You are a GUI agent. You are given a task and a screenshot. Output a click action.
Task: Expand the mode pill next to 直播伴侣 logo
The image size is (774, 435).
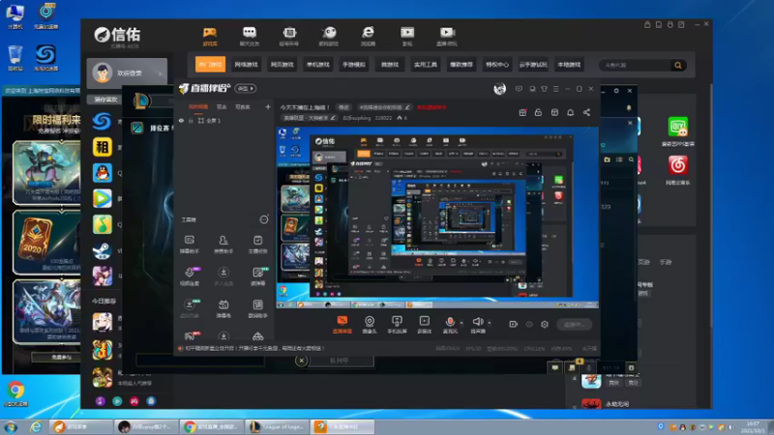tap(246, 89)
